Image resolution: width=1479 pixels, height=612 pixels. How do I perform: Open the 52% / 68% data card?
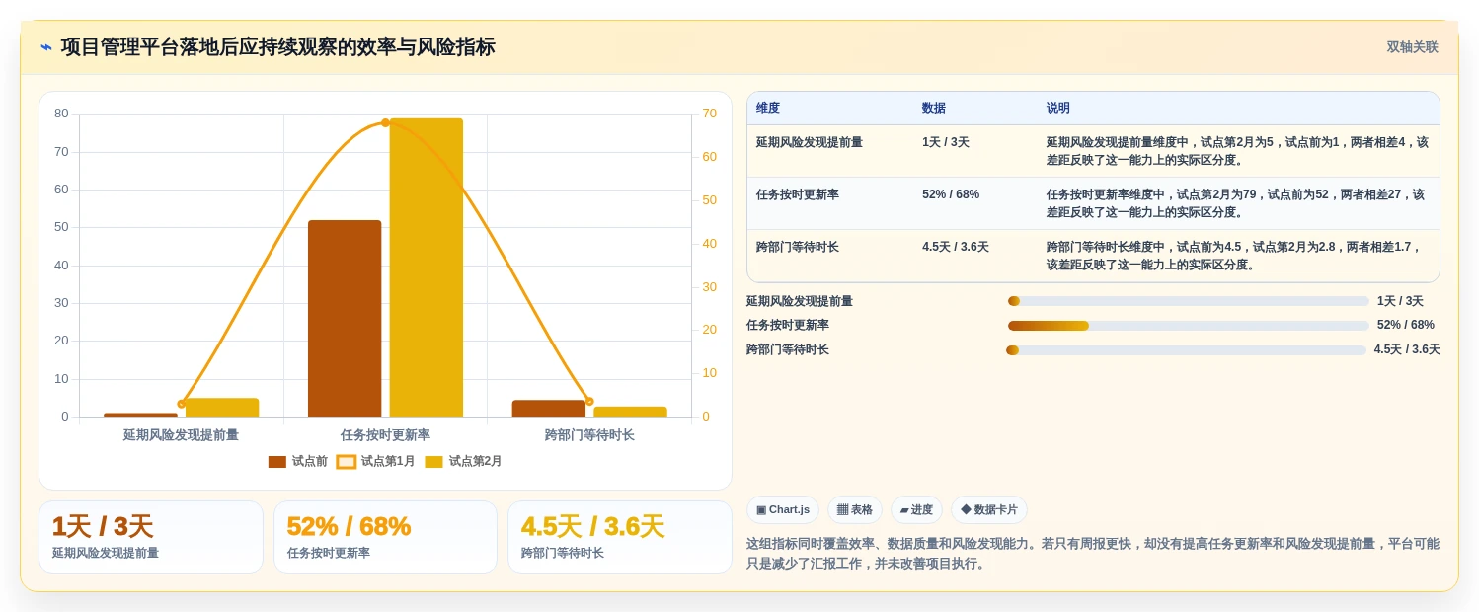(x=385, y=537)
